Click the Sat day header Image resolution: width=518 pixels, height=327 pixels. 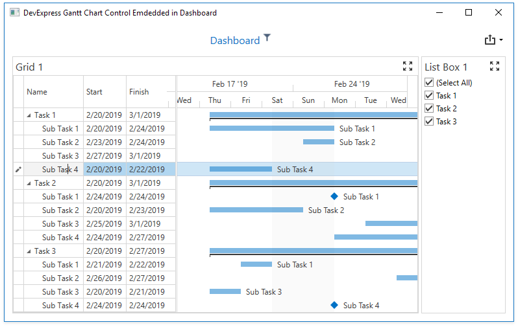pyautogui.click(x=277, y=100)
